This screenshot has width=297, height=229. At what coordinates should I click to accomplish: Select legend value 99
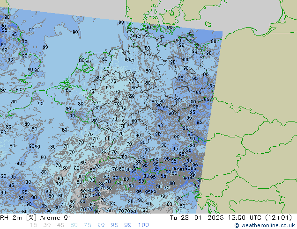(x=128, y=225)
